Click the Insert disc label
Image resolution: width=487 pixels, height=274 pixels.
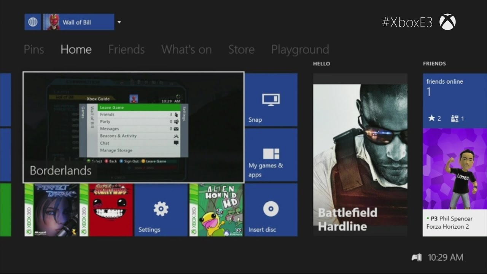coord(262,230)
